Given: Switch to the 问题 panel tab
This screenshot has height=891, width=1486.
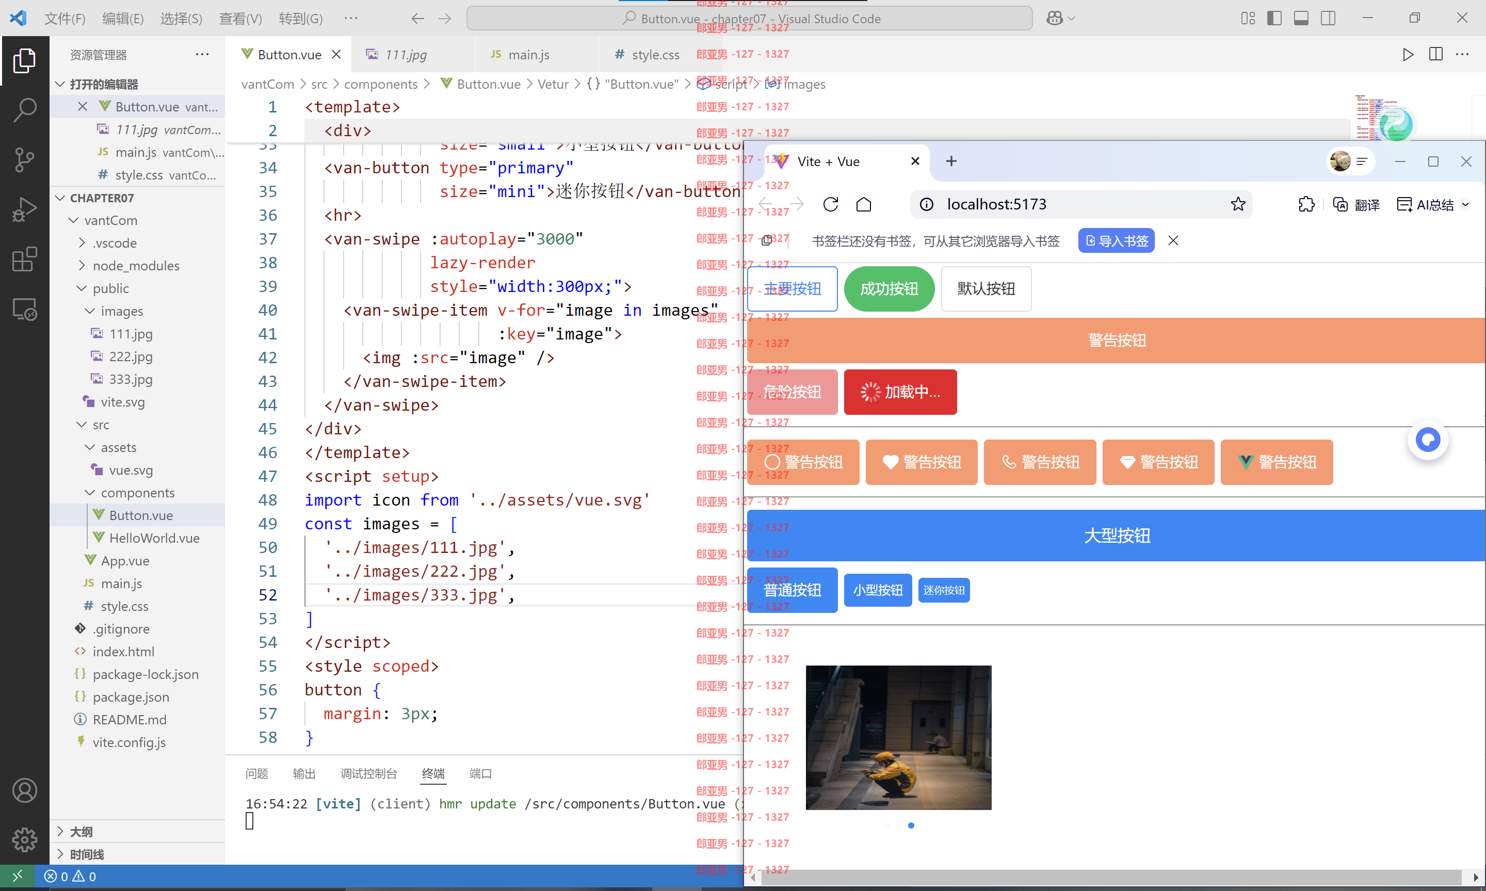Looking at the screenshot, I should pyautogui.click(x=257, y=774).
